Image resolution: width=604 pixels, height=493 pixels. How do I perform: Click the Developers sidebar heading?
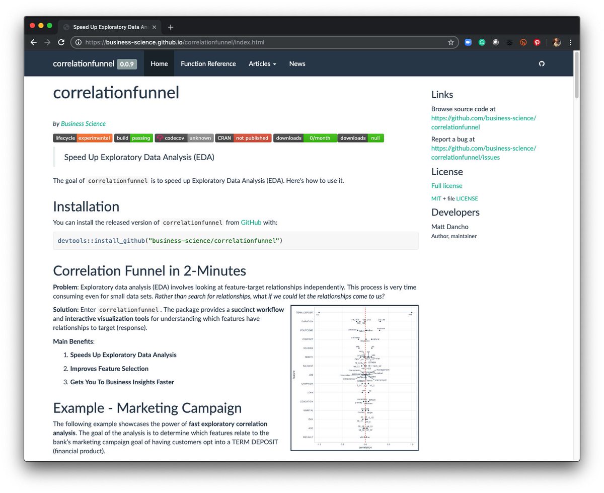[456, 212]
